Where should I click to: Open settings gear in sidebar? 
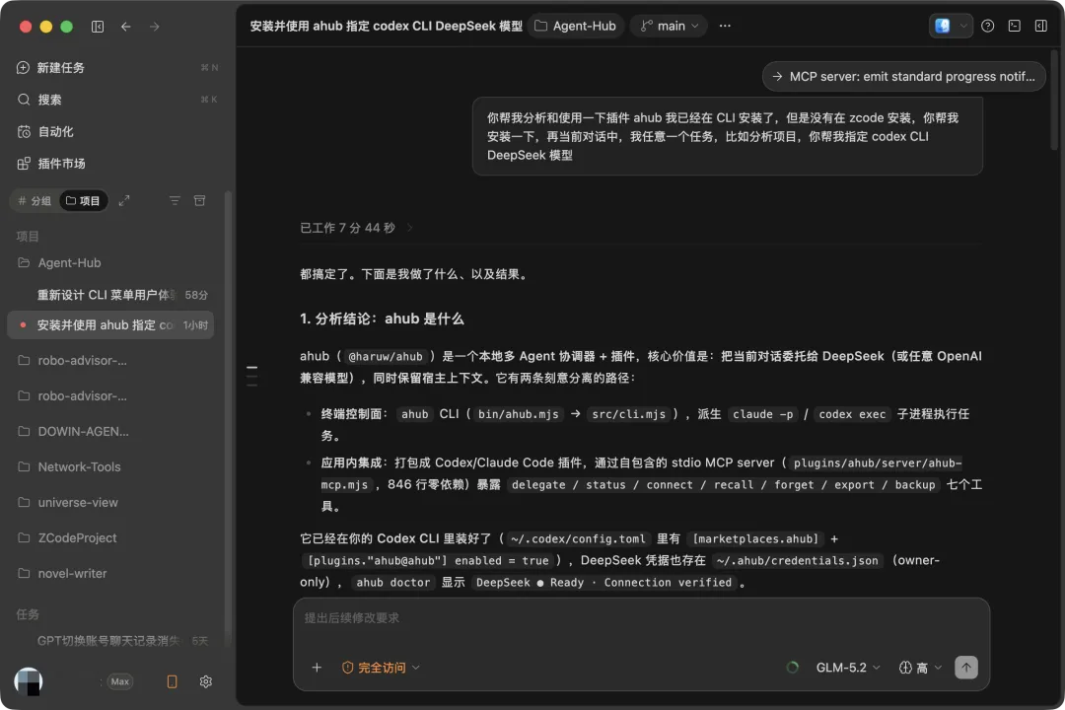pyautogui.click(x=206, y=681)
